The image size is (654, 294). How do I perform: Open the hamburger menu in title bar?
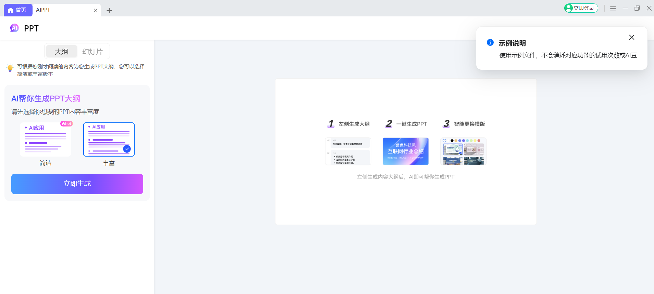coord(613,8)
